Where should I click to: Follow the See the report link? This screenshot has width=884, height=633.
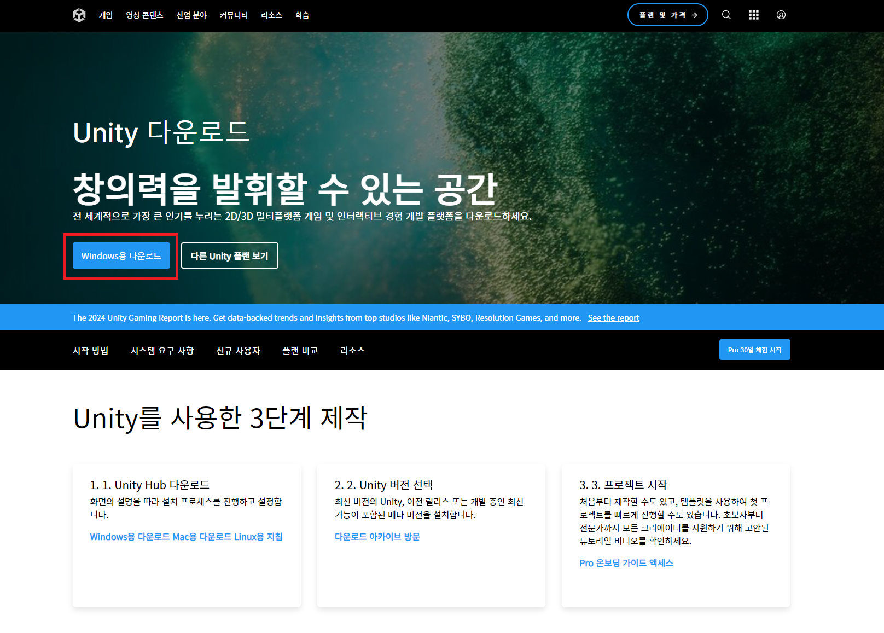click(613, 318)
